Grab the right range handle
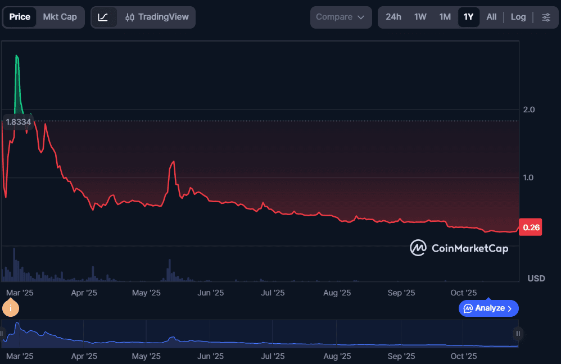Image resolution: width=561 pixels, height=364 pixels. pyautogui.click(x=517, y=333)
